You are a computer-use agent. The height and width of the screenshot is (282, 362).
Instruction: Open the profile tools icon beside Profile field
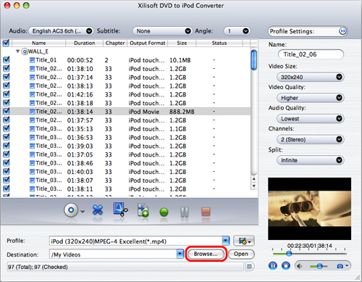244,241
